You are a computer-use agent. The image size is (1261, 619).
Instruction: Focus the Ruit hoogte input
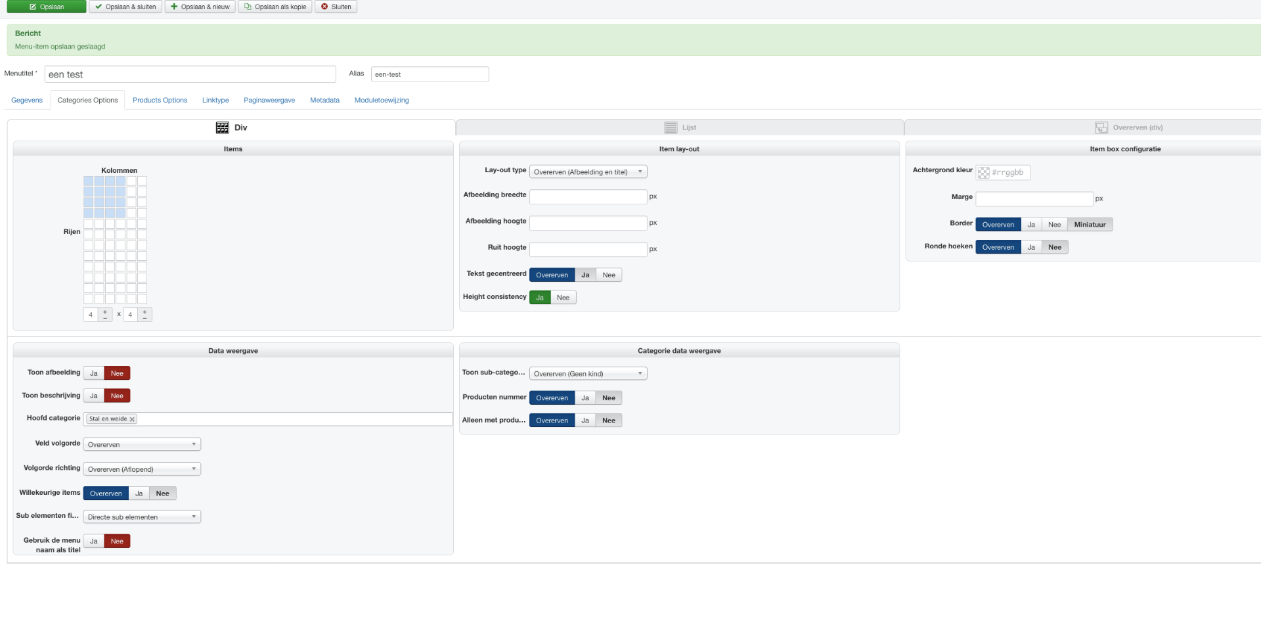[x=588, y=249]
